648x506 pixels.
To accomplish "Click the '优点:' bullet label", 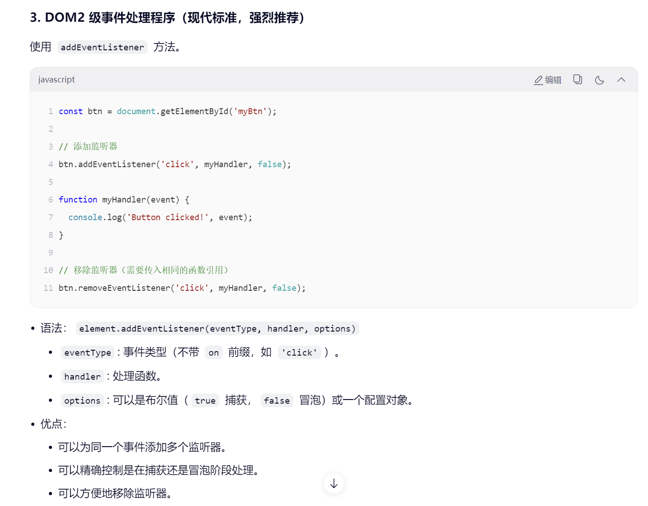I will tap(53, 424).
